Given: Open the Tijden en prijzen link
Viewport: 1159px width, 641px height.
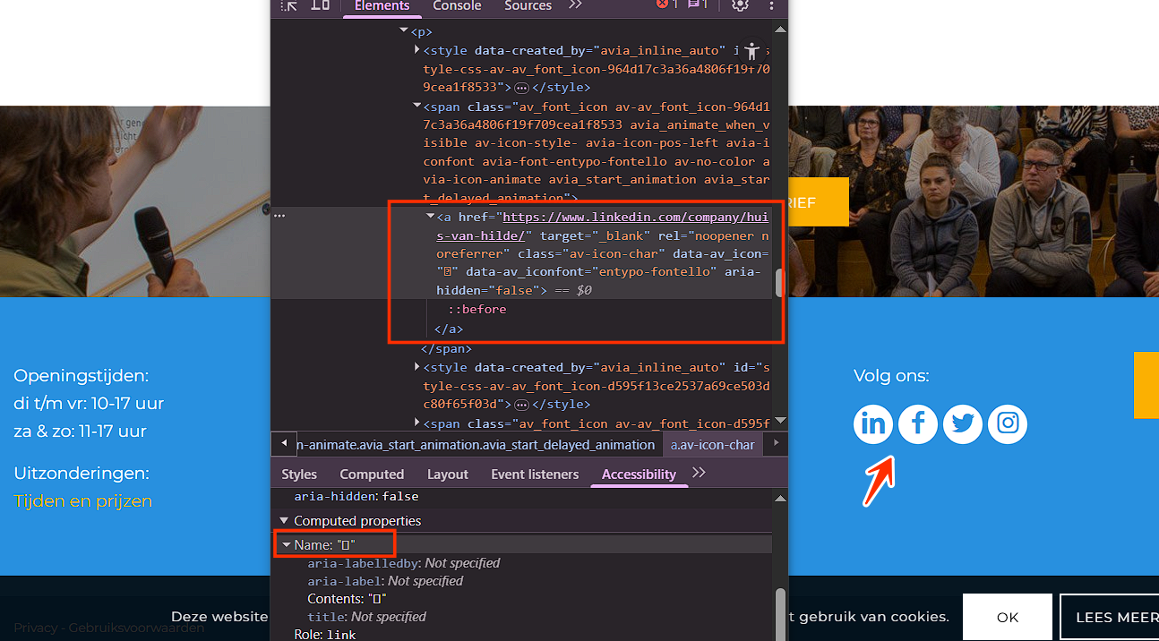Looking at the screenshot, I should click(83, 501).
